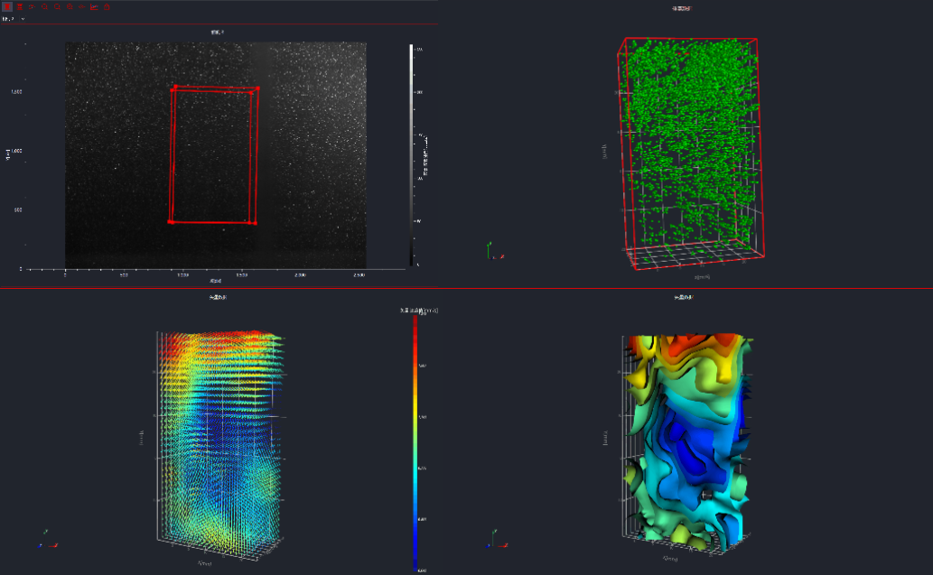Click the dropdown arrow under toolbar icons
933x575 pixels.
tap(23, 18)
